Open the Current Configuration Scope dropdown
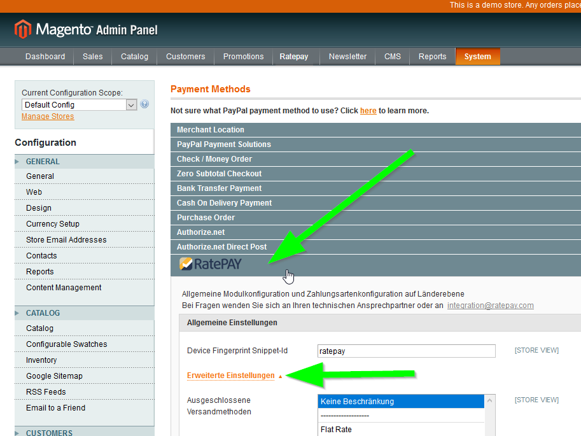 tap(80, 105)
